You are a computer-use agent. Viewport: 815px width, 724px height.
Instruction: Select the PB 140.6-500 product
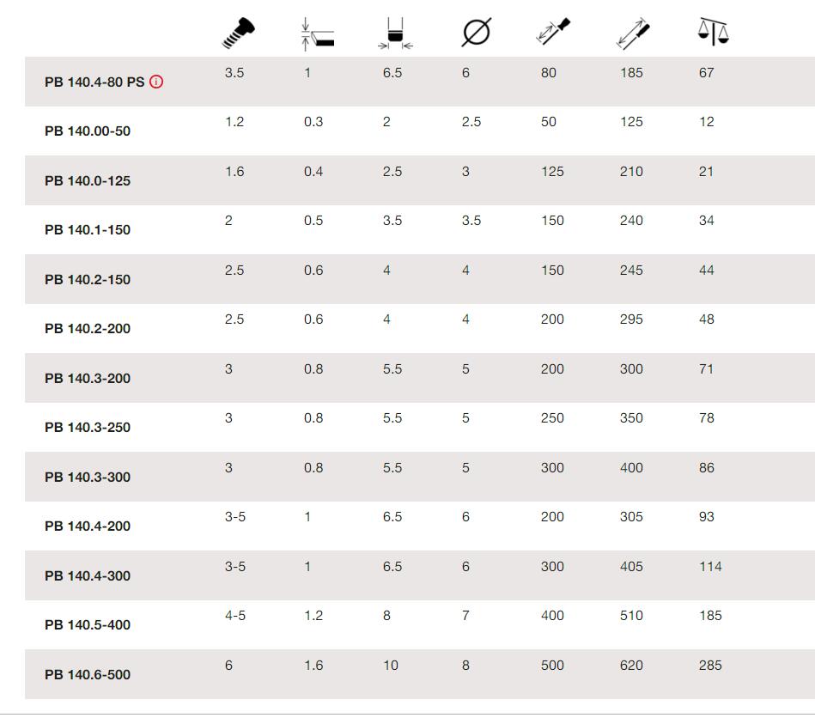click(x=88, y=675)
